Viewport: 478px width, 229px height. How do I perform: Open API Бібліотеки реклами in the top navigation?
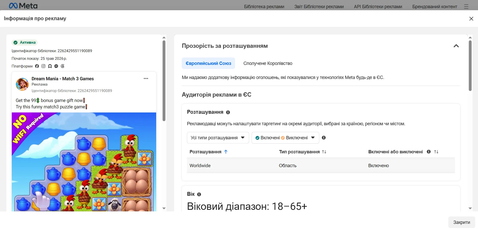378,7
